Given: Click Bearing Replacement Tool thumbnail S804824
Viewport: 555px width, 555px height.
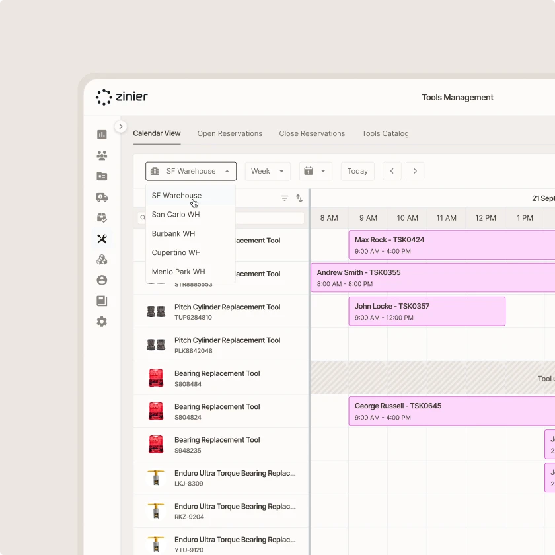Looking at the screenshot, I should tap(156, 411).
